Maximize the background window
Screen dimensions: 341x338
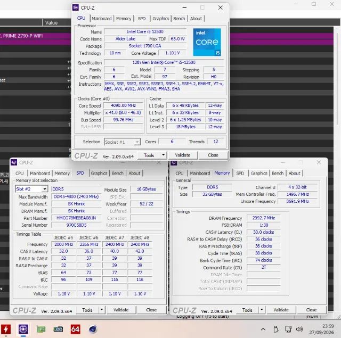(314, 4)
